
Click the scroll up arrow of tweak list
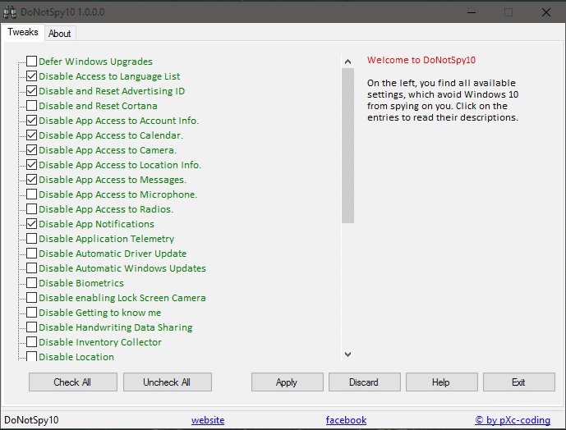click(x=348, y=62)
